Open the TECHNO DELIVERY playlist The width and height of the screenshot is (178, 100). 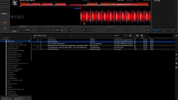(14, 60)
